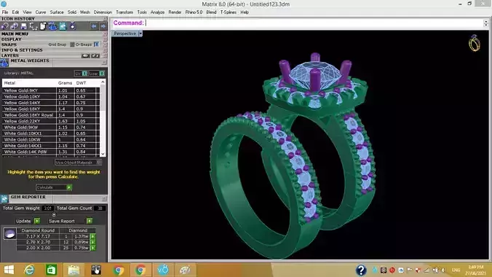
Task: Open the Surface menu
Action: coord(57,12)
